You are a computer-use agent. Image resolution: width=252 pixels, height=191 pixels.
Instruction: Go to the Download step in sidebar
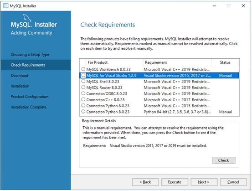20,75
